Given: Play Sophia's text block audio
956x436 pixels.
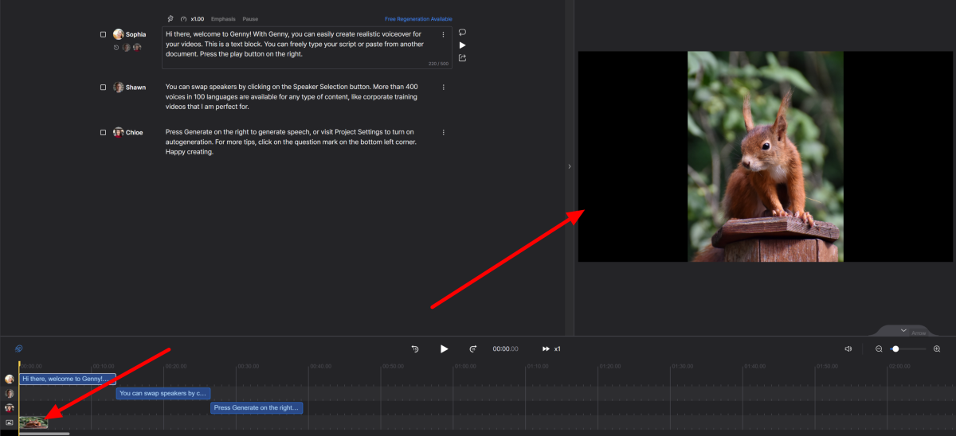Looking at the screenshot, I should [x=462, y=45].
